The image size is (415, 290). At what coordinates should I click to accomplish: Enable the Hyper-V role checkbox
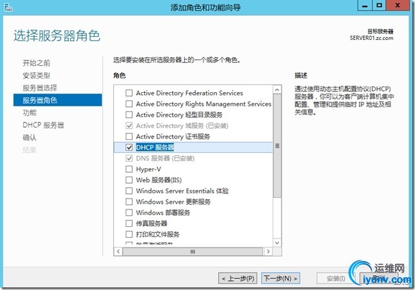coord(129,169)
